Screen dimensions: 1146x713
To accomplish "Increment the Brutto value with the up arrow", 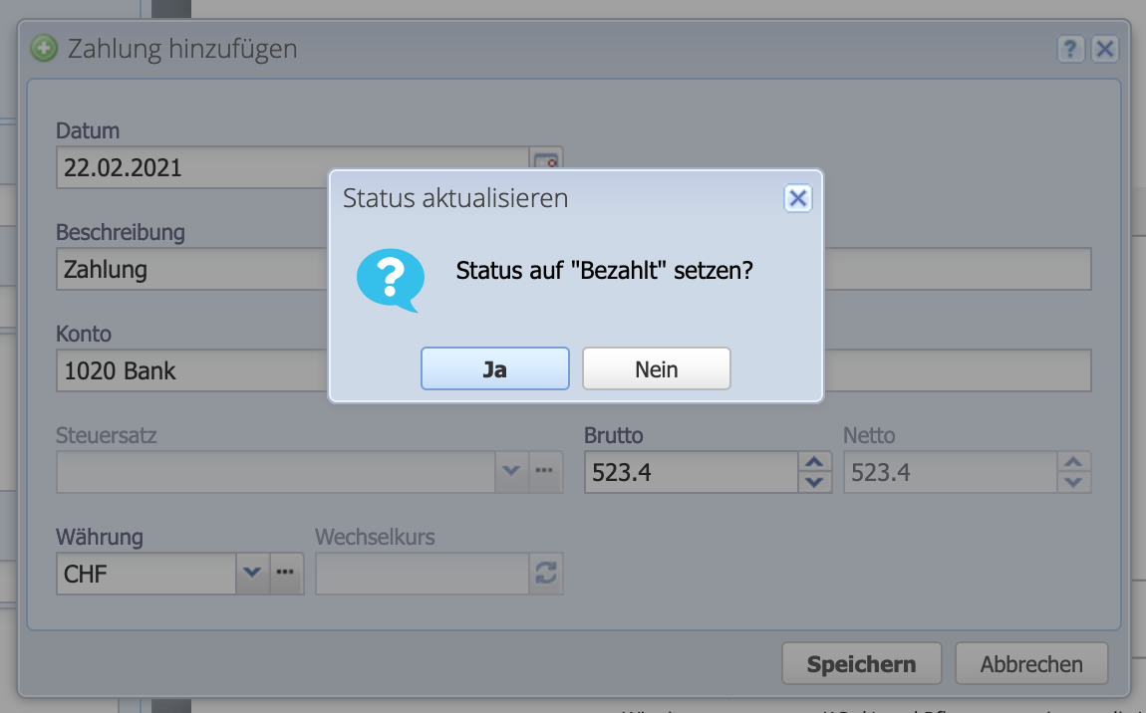I will click(815, 463).
